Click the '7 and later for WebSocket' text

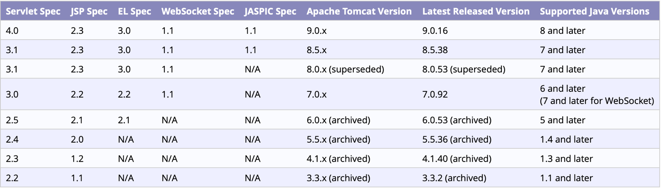[x=597, y=101]
